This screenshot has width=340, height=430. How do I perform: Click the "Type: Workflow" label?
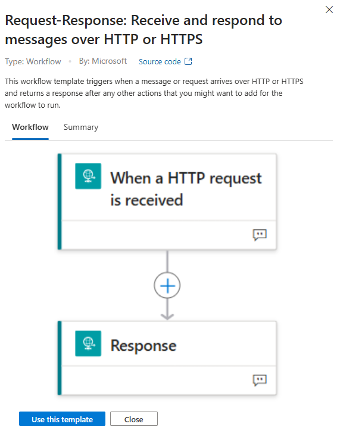tap(33, 61)
